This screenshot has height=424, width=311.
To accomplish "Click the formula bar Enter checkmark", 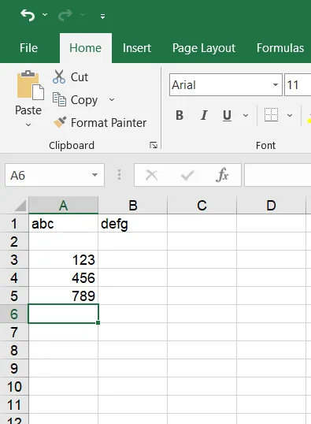I will 187,175.
